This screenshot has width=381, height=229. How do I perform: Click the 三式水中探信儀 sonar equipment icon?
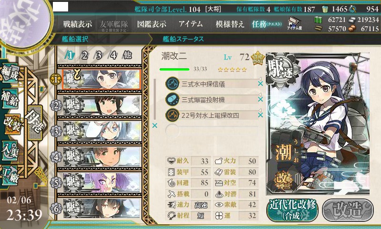pyautogui.click(x=172, y=83)
